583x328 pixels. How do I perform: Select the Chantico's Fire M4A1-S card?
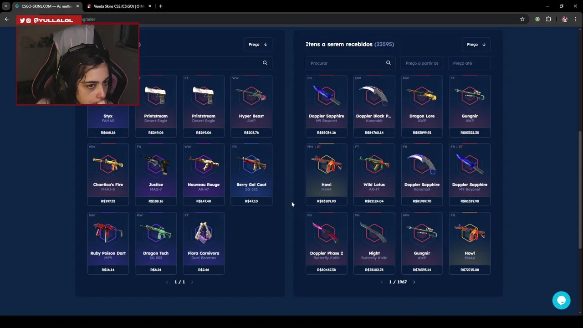(x=108, y=174)
